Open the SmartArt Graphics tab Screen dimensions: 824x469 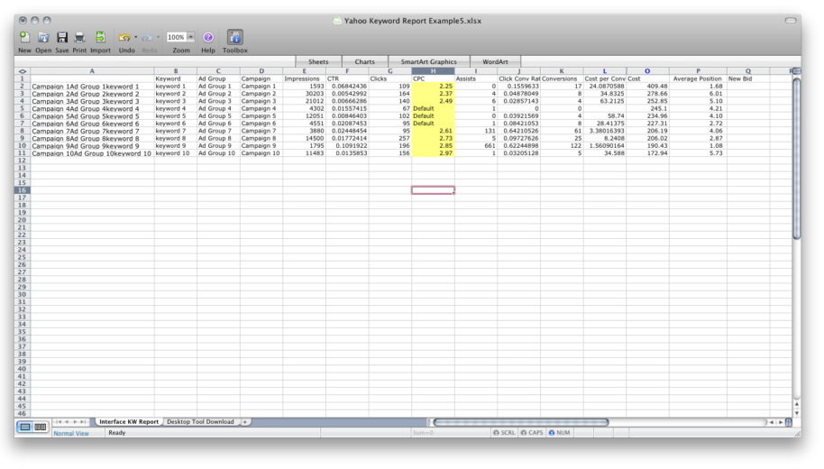(x=429, y=61)
